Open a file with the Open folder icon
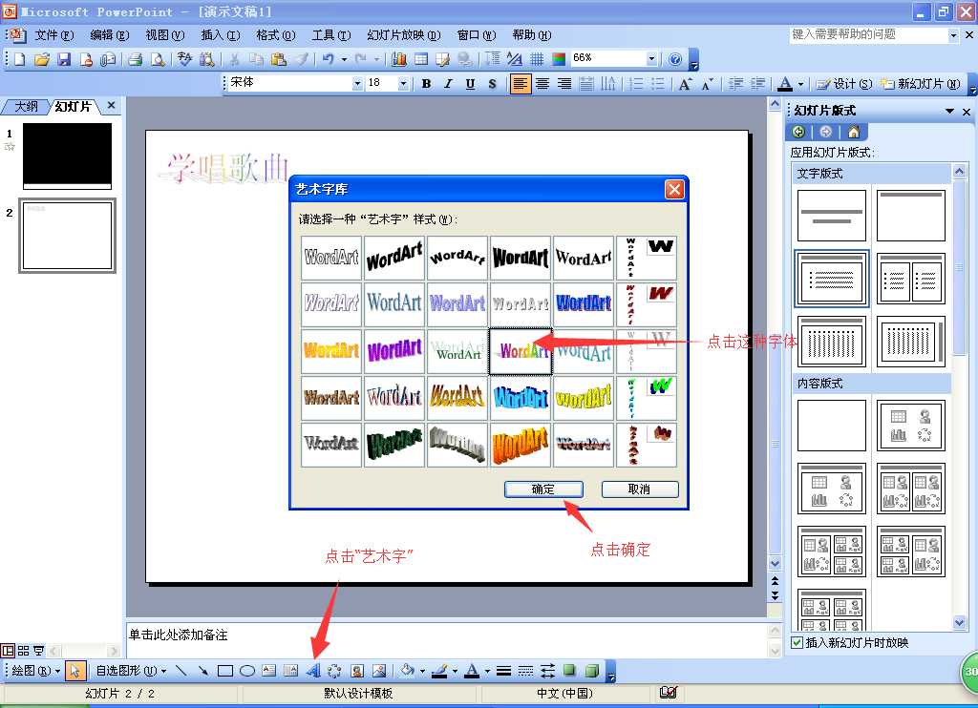The width and height of the screenshot is (978, 708). coord(42,59)
